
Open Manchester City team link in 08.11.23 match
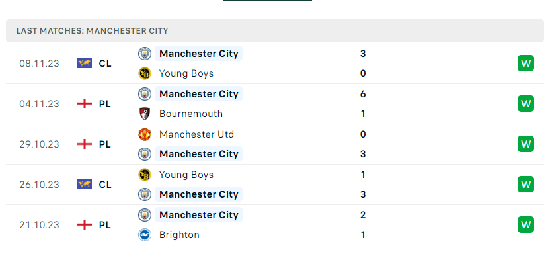pos(198,54)
